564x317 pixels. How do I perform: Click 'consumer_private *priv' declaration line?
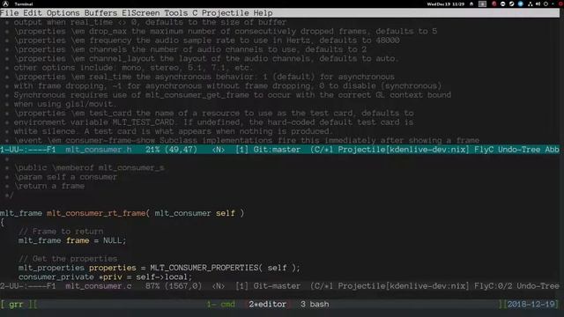[106, 277]
